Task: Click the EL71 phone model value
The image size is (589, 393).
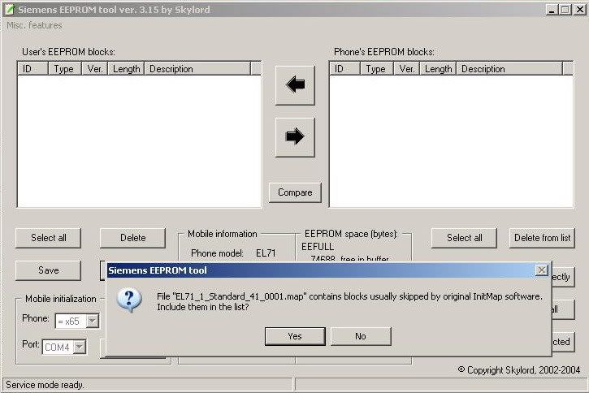Action: coord(266,253)
